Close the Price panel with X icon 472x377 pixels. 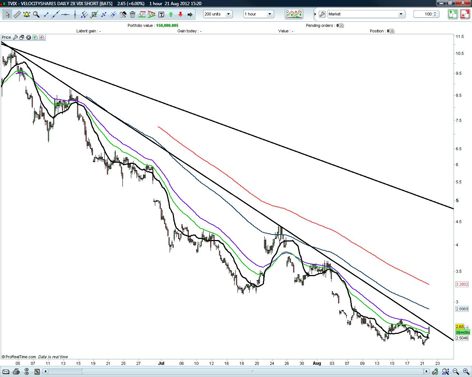click(28, 37)
